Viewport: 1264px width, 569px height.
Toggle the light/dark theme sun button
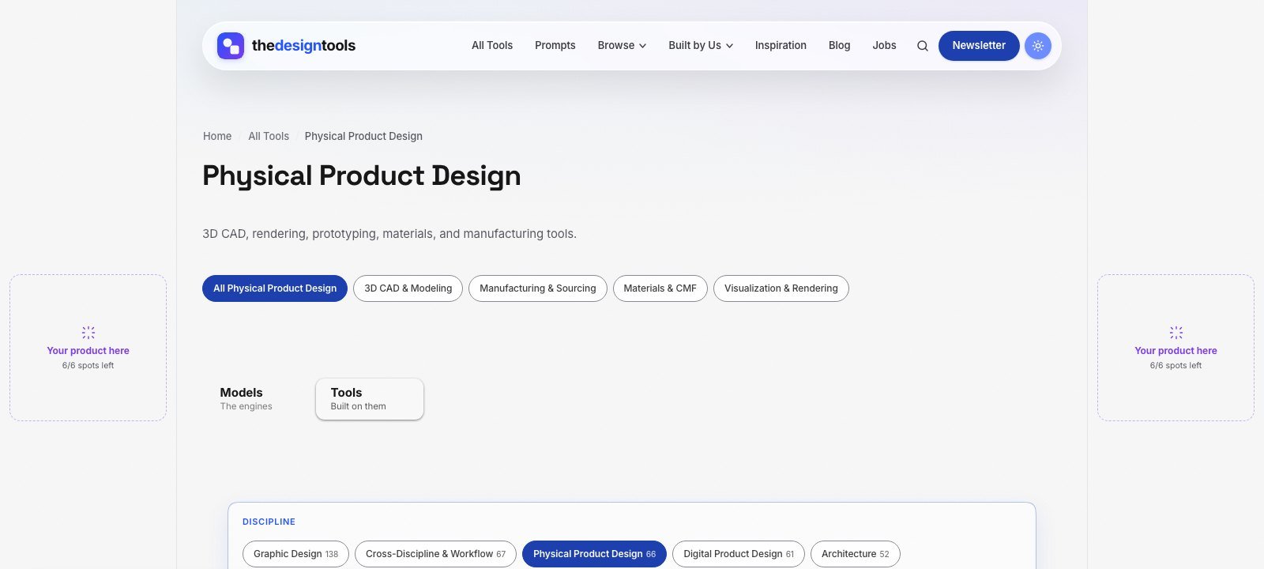1038,46
